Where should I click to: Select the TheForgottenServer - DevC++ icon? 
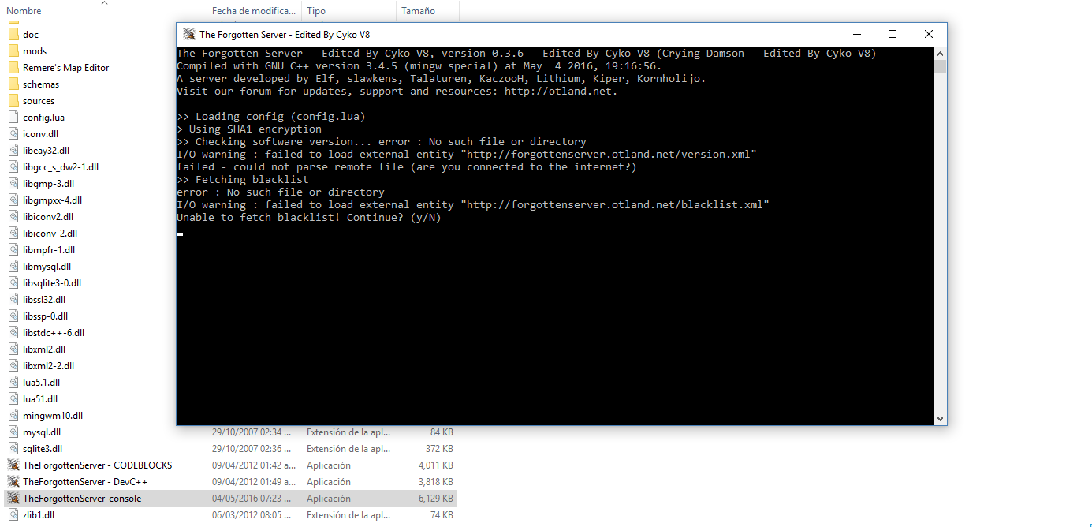tap(13, 482)
